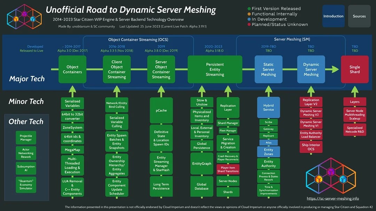This screenshot has width=376, height=211.
Task: Open Global Persistence item
Action: 202,146
